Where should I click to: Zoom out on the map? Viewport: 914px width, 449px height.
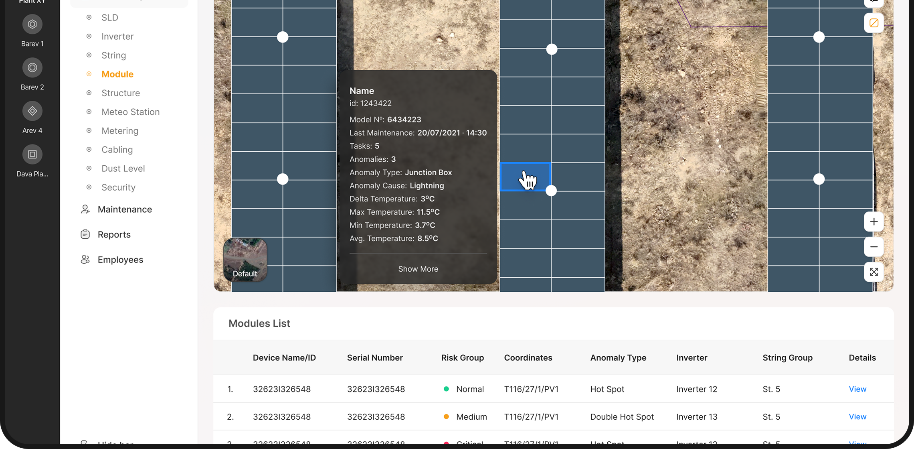pyautogui.click(x=874, y=247)
